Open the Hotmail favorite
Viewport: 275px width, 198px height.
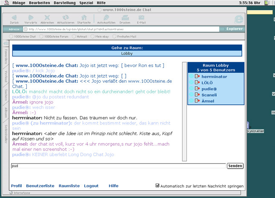click(80, 37)
